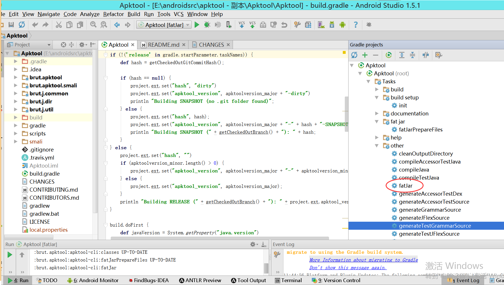The image size is (504, 285).
Task: Close the Apktool editor tab
Action: point(133,45)
